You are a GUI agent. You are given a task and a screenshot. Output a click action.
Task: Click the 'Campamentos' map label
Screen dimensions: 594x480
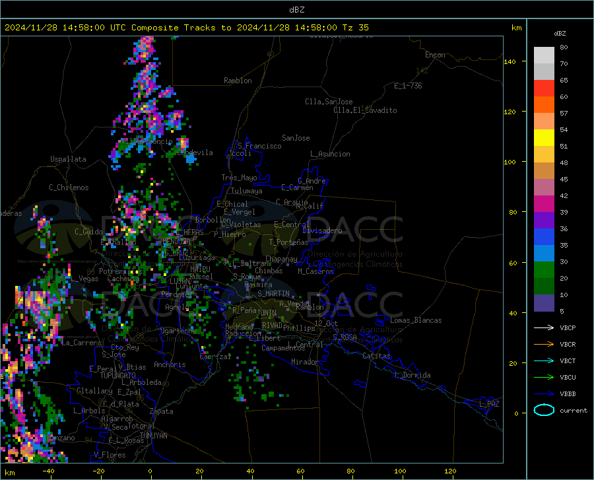(x=283, y=348)
